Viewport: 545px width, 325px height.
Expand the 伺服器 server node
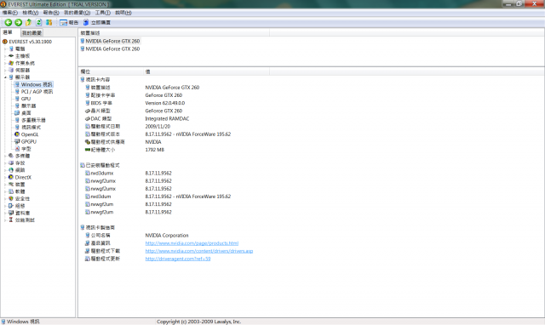(5, 70)
